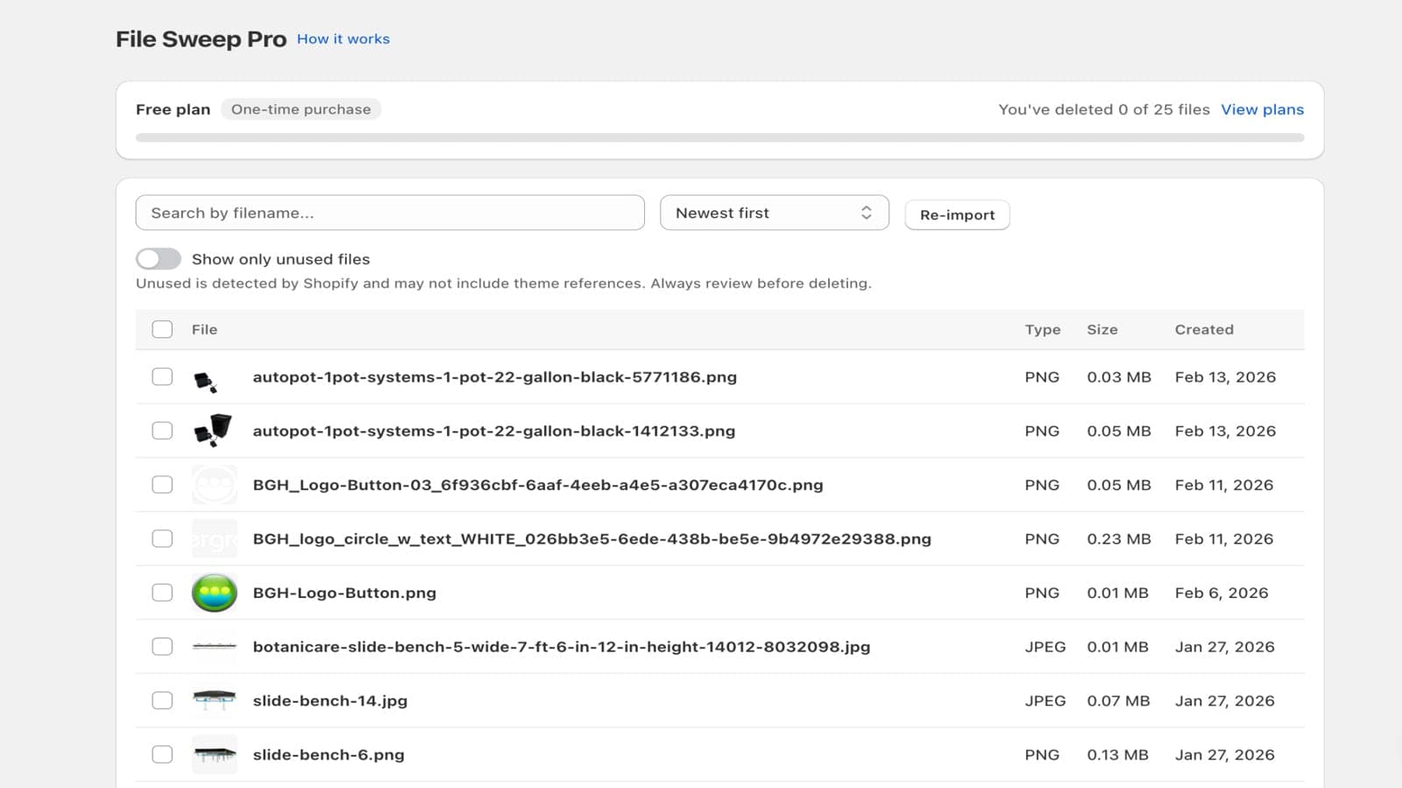
Task: Select checkbox for slide-bench-6.png
Action: tap(162, 754)
